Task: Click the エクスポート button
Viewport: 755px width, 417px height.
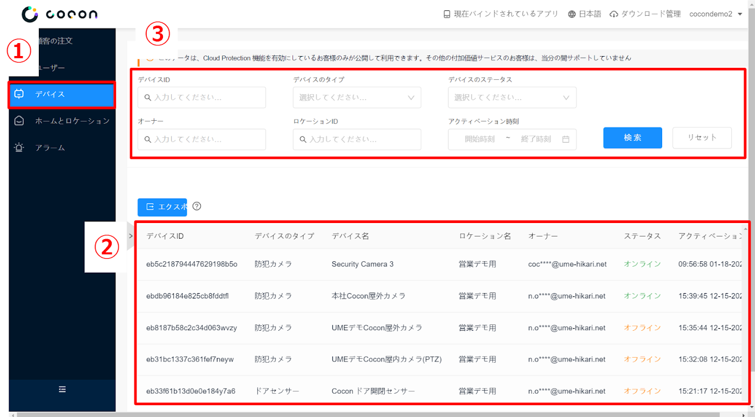Action: click(x=162, y=207)
